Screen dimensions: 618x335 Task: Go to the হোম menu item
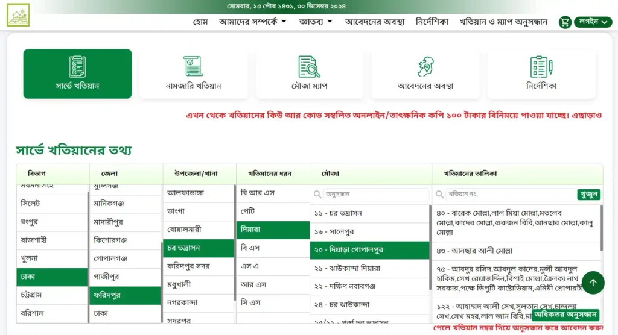[x=200, y=22]
